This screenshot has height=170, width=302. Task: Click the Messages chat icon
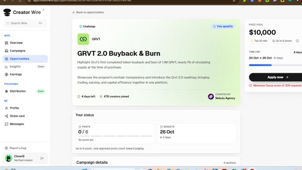click(6, 124)
